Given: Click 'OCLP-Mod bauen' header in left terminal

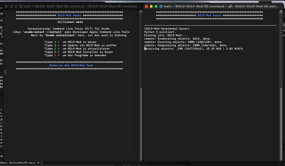Looking at the screenshot, I should (x=70, y=15).
